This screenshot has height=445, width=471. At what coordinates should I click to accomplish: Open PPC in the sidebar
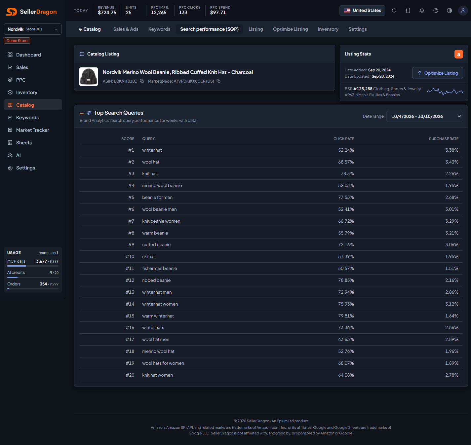[33, 80]
